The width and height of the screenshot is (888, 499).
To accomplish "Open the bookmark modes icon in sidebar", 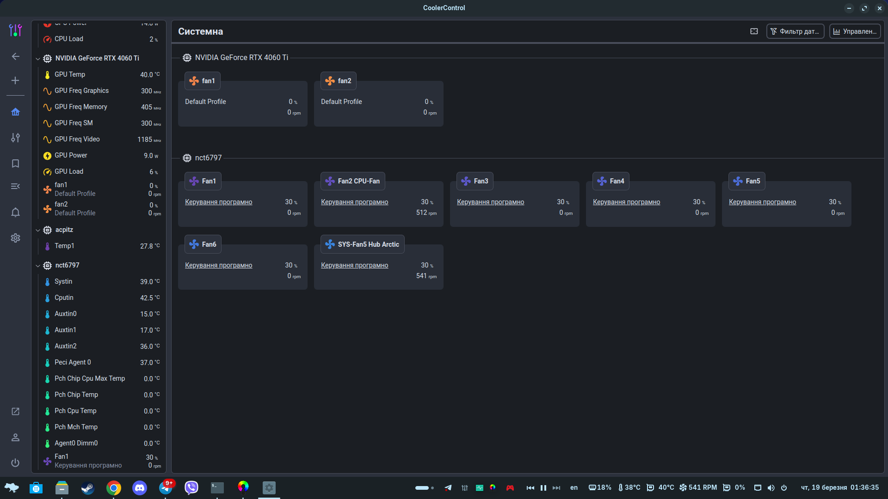I will pos(15,164).
